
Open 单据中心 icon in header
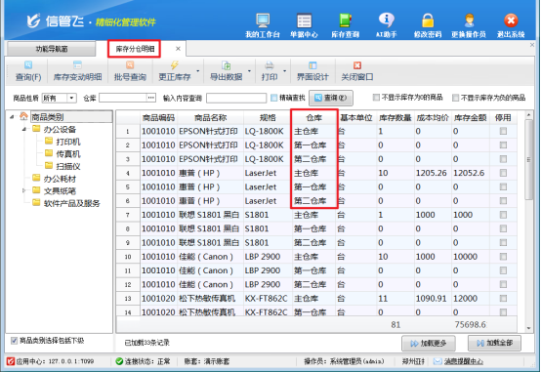[304, 21]
